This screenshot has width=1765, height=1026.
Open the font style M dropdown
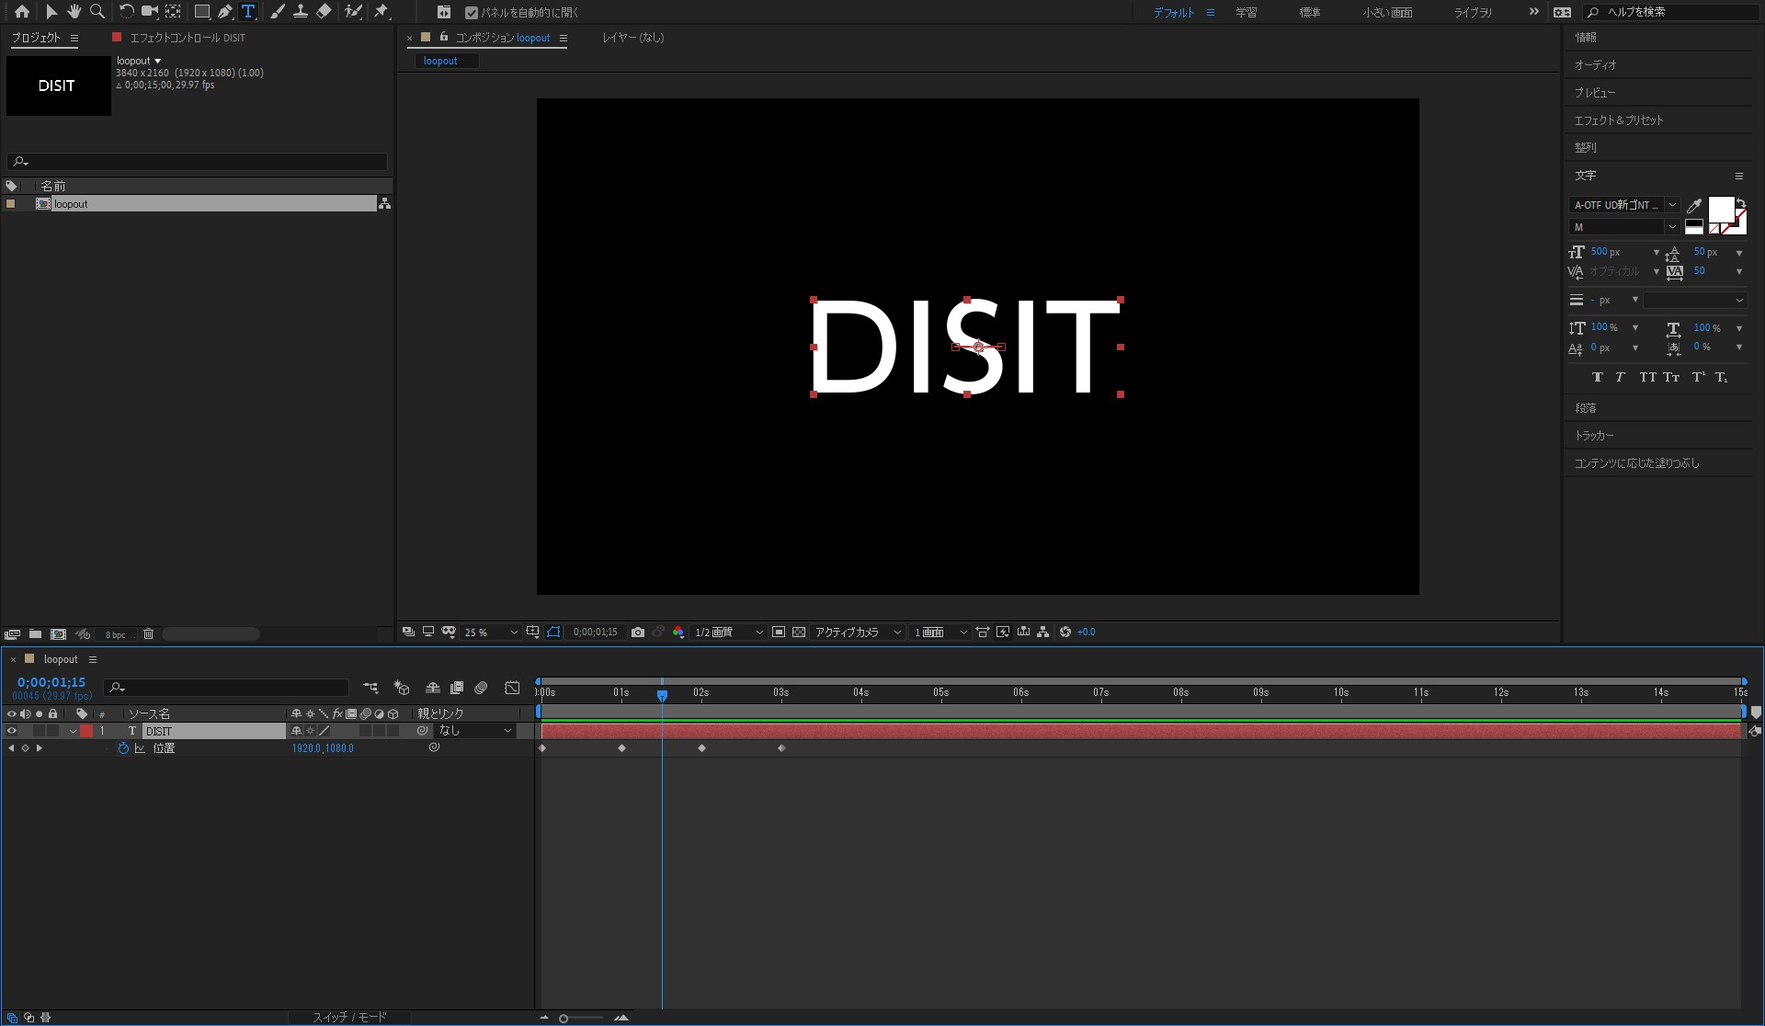point(1624,227)
